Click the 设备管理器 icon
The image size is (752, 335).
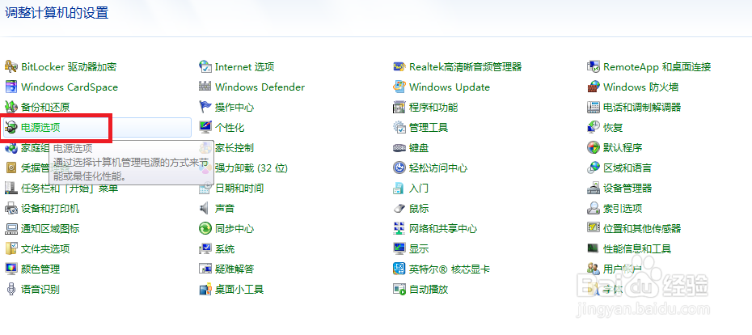point(594,189)
